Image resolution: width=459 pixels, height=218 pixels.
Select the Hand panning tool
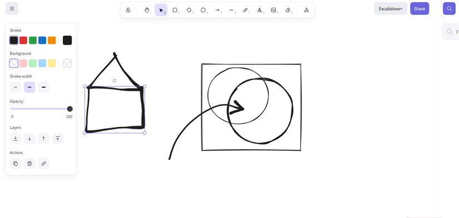pyautogui.click(x=147, y=10)
